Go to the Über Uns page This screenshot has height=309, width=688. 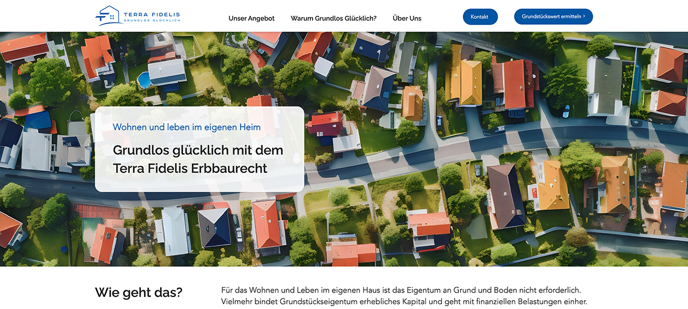click(x=407, y=18)
